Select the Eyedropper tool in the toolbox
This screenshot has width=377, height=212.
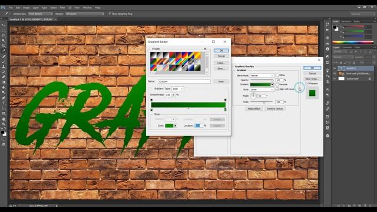click(4, 51)
